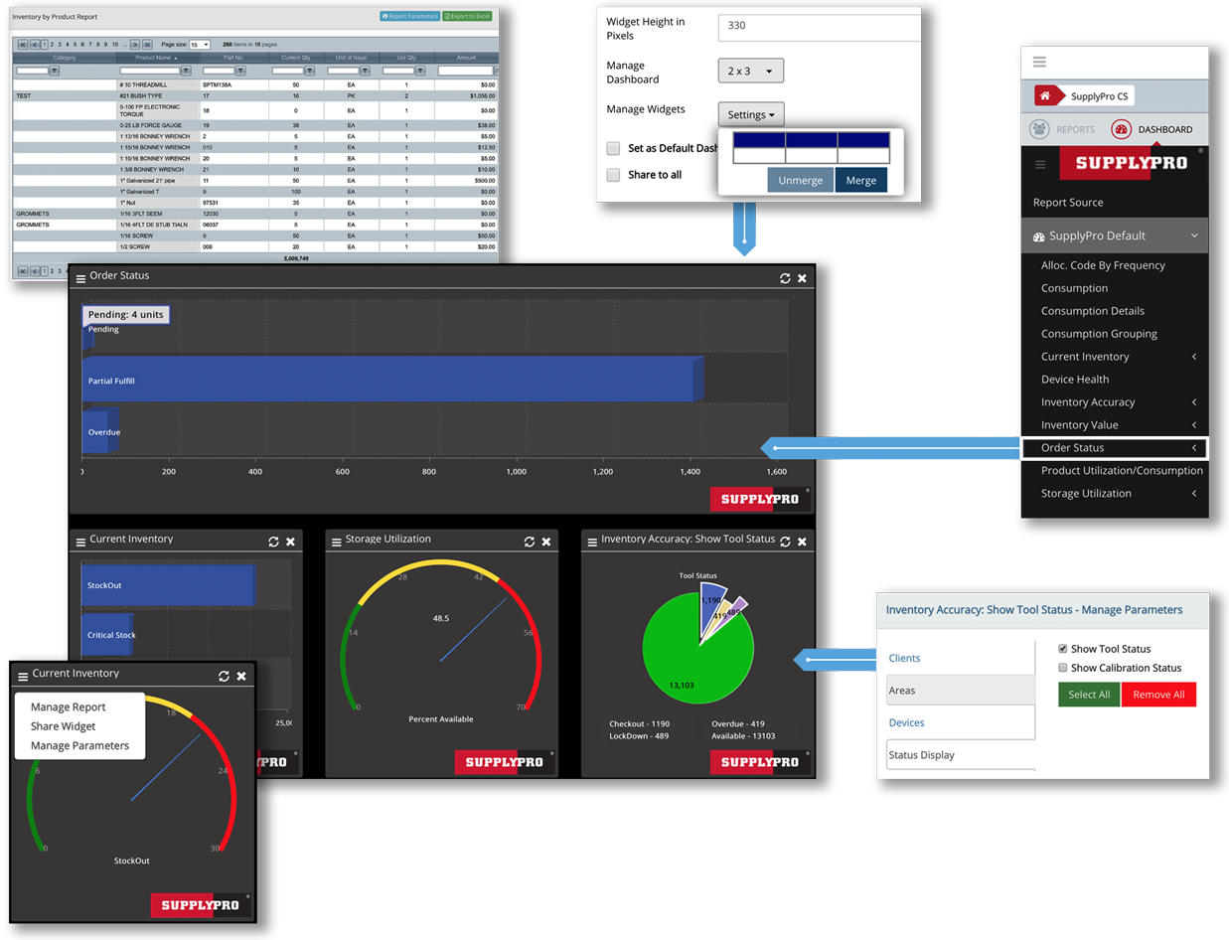Close the Current Inventory widget showing StockOut bars

click(291, 542)
